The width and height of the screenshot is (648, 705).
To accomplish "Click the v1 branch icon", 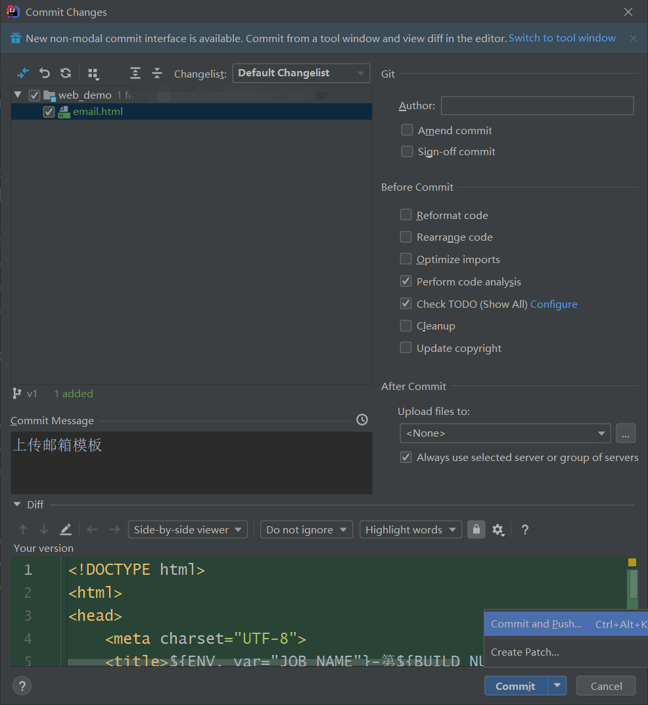I will (16, 393).
